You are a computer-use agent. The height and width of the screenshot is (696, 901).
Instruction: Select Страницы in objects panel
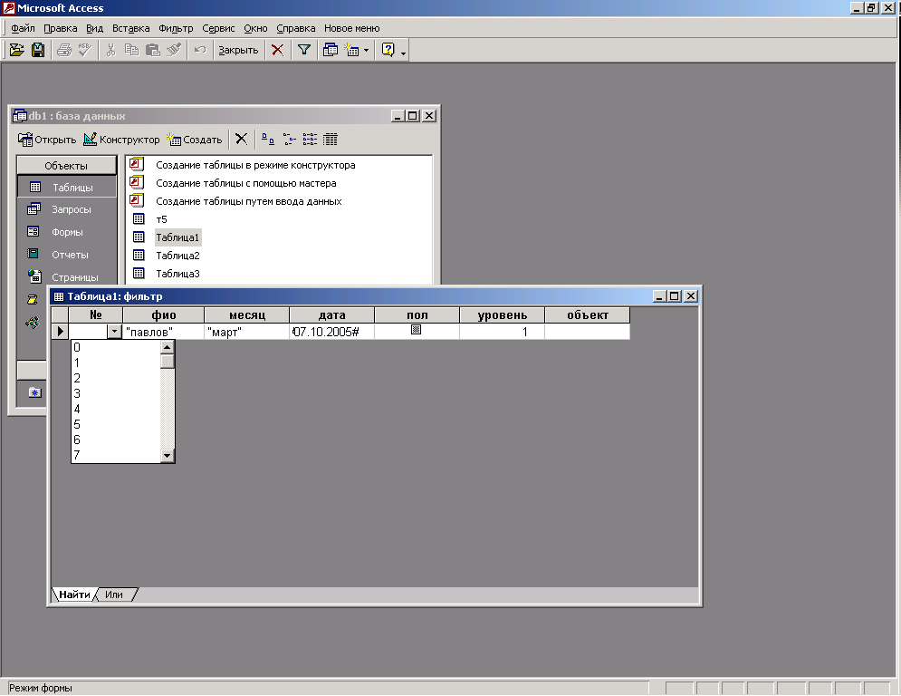[x=67, y=276]
